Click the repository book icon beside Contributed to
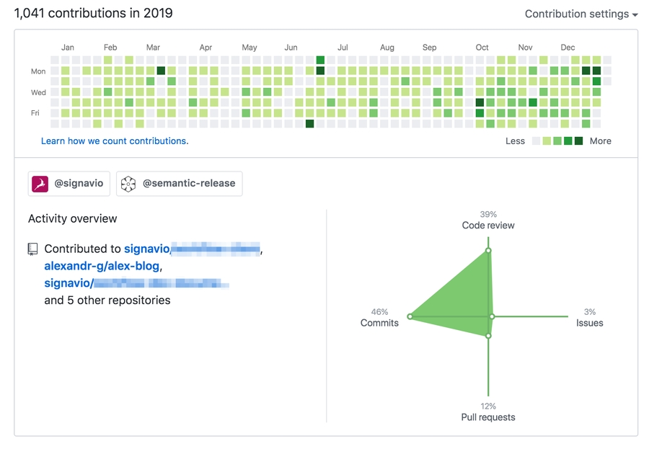Viewport: 649px width, 454px height. pyautogui.click(x=33, y=249)
